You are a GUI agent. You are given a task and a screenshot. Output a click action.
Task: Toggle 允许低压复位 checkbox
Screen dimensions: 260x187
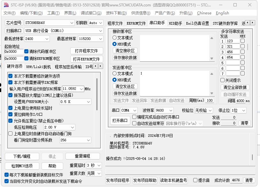tap(11, 121)
